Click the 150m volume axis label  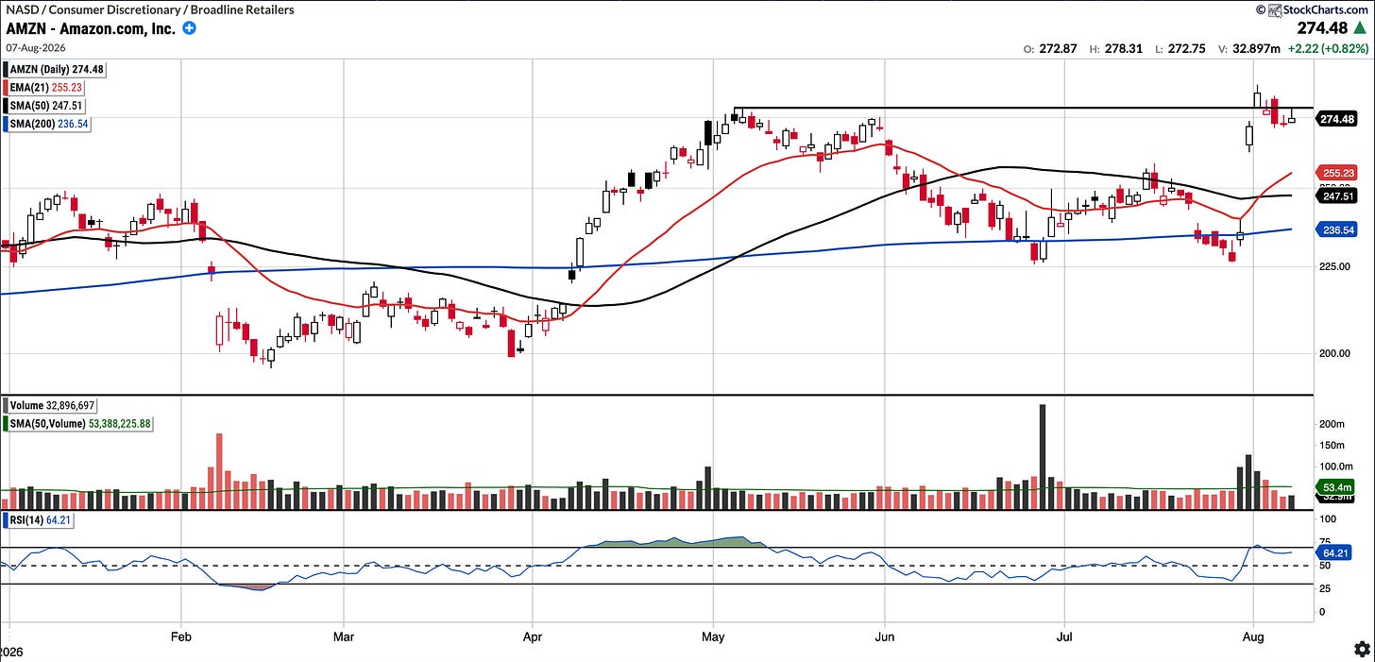pos(1331,445)
